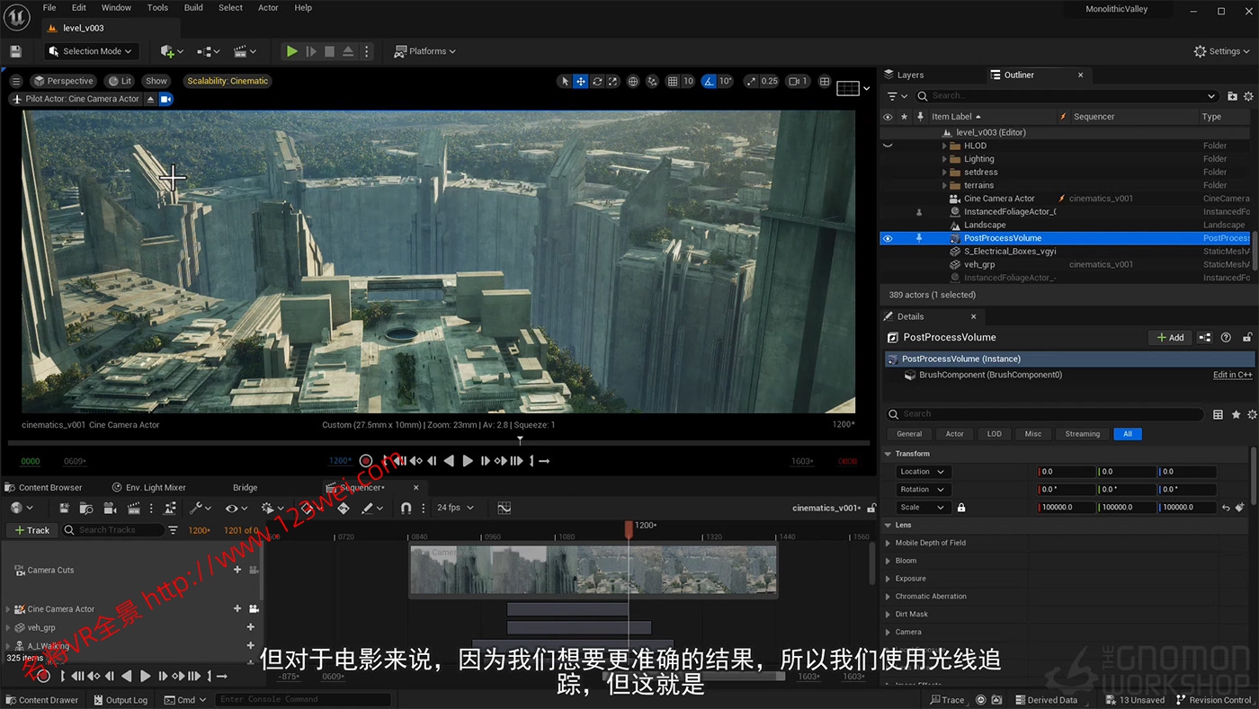
Task: Open Sequencer playback options wrench icon
Action: pos(193,508)
